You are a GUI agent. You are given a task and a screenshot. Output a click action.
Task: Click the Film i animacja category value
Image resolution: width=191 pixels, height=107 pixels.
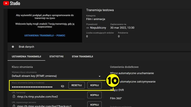[x=95, y=19]
